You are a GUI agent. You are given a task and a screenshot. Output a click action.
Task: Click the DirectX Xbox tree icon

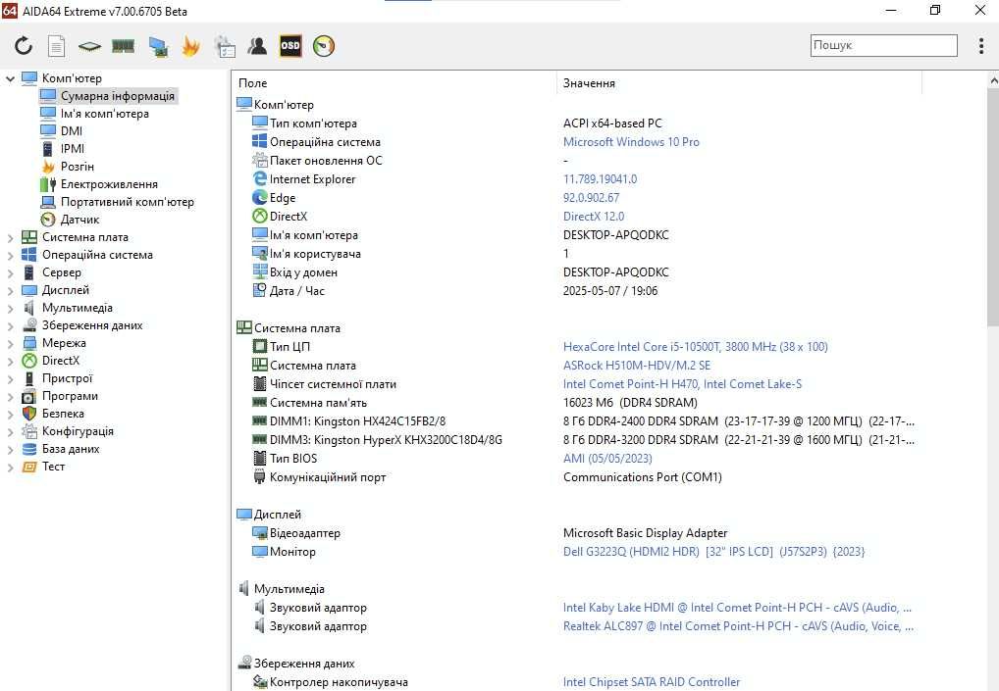(x=29, y=361)
